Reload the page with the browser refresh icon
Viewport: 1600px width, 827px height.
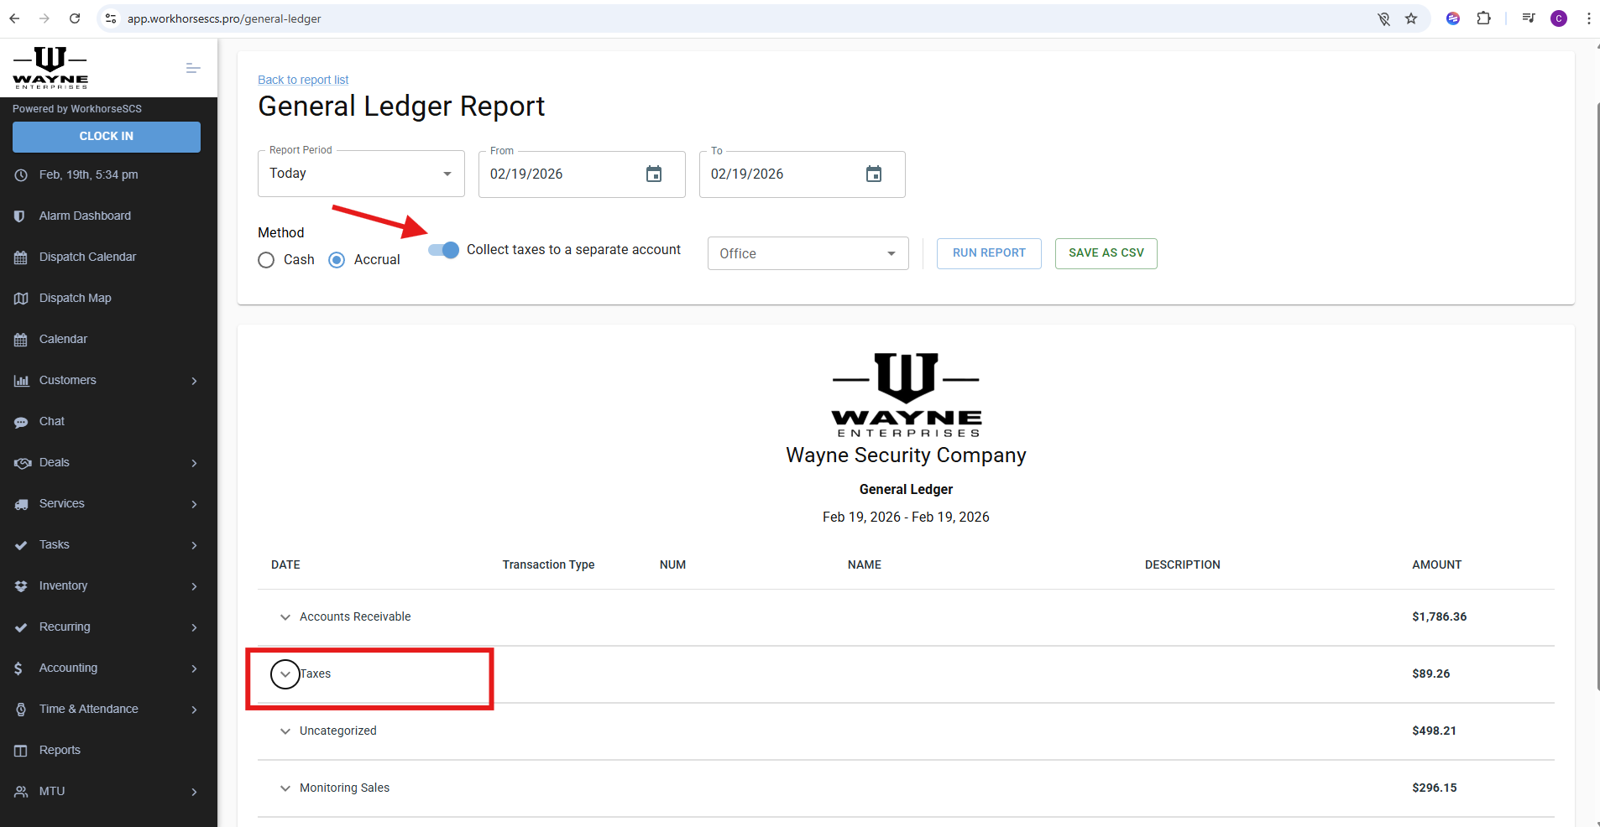75,18
